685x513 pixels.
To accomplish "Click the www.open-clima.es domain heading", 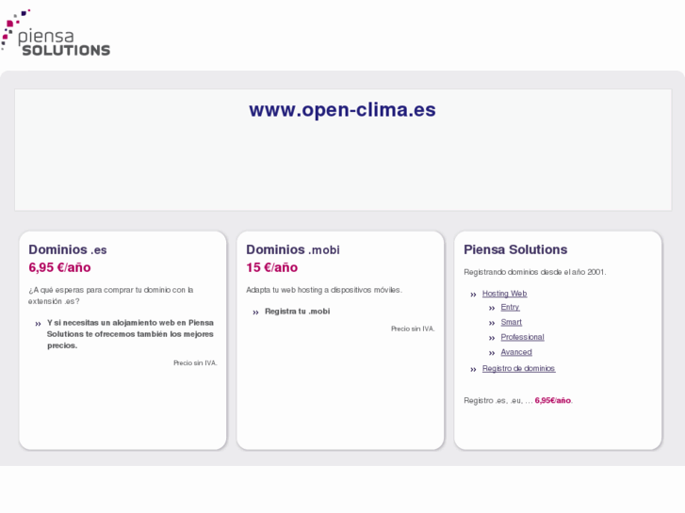I will point(343,109).
